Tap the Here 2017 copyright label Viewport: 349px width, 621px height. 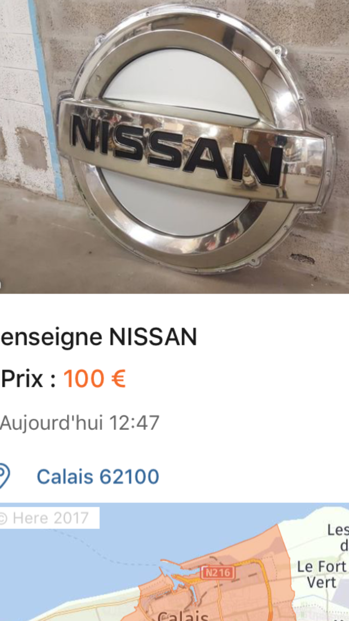click(x=50, y=518)
